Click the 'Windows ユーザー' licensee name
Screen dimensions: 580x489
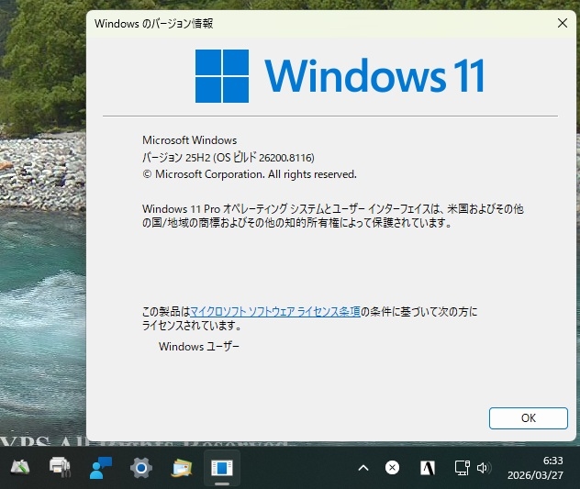coord(199,347)
